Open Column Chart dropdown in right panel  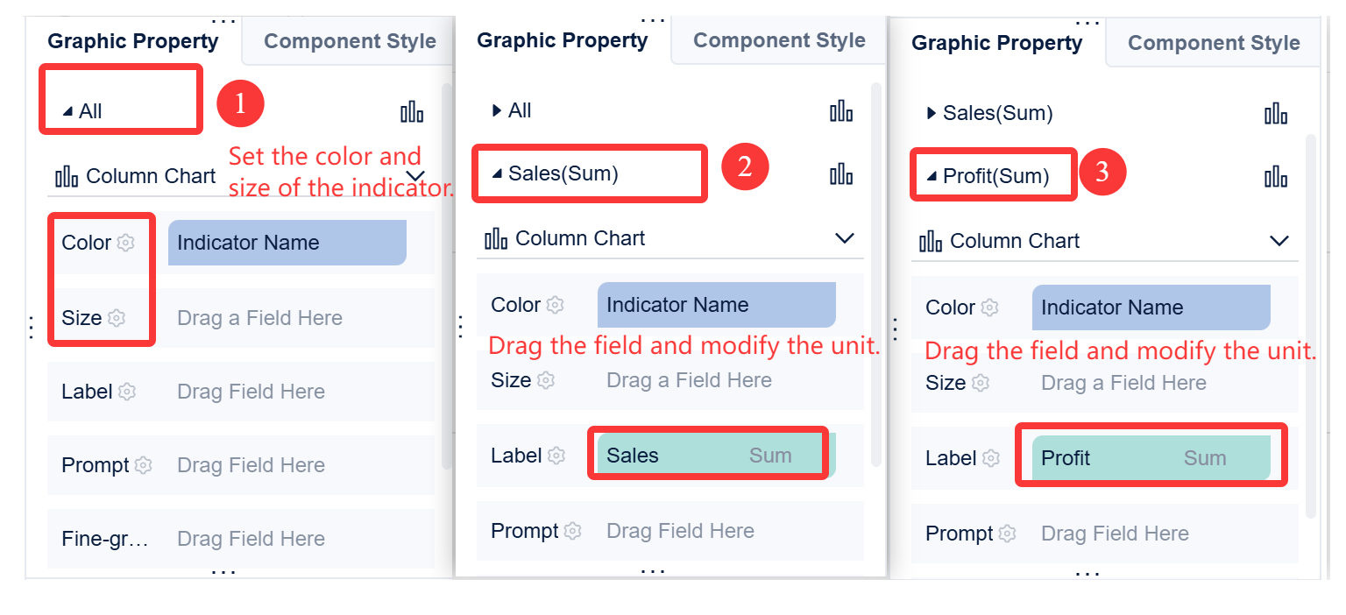tap(1279, 241)
